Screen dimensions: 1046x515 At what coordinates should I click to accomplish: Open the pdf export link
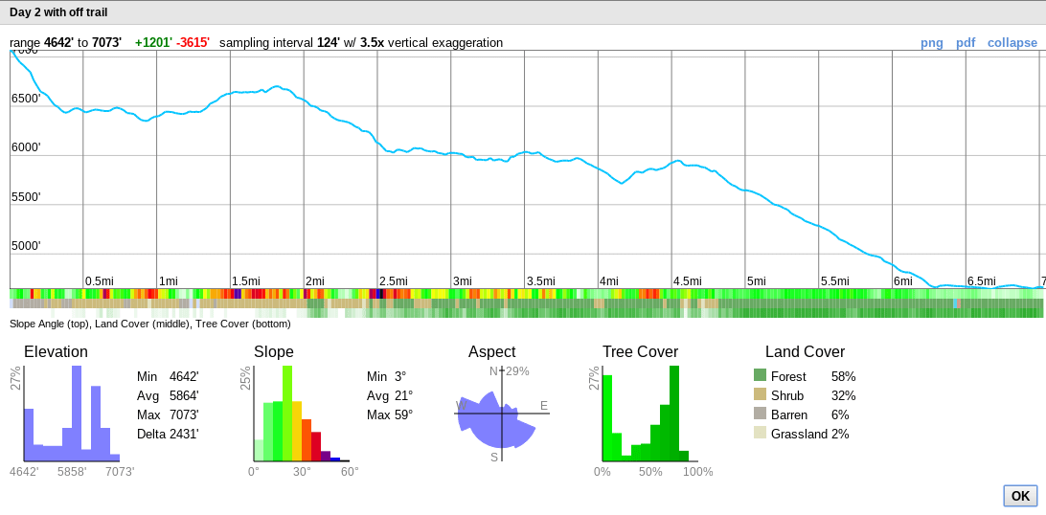(966, 43)
